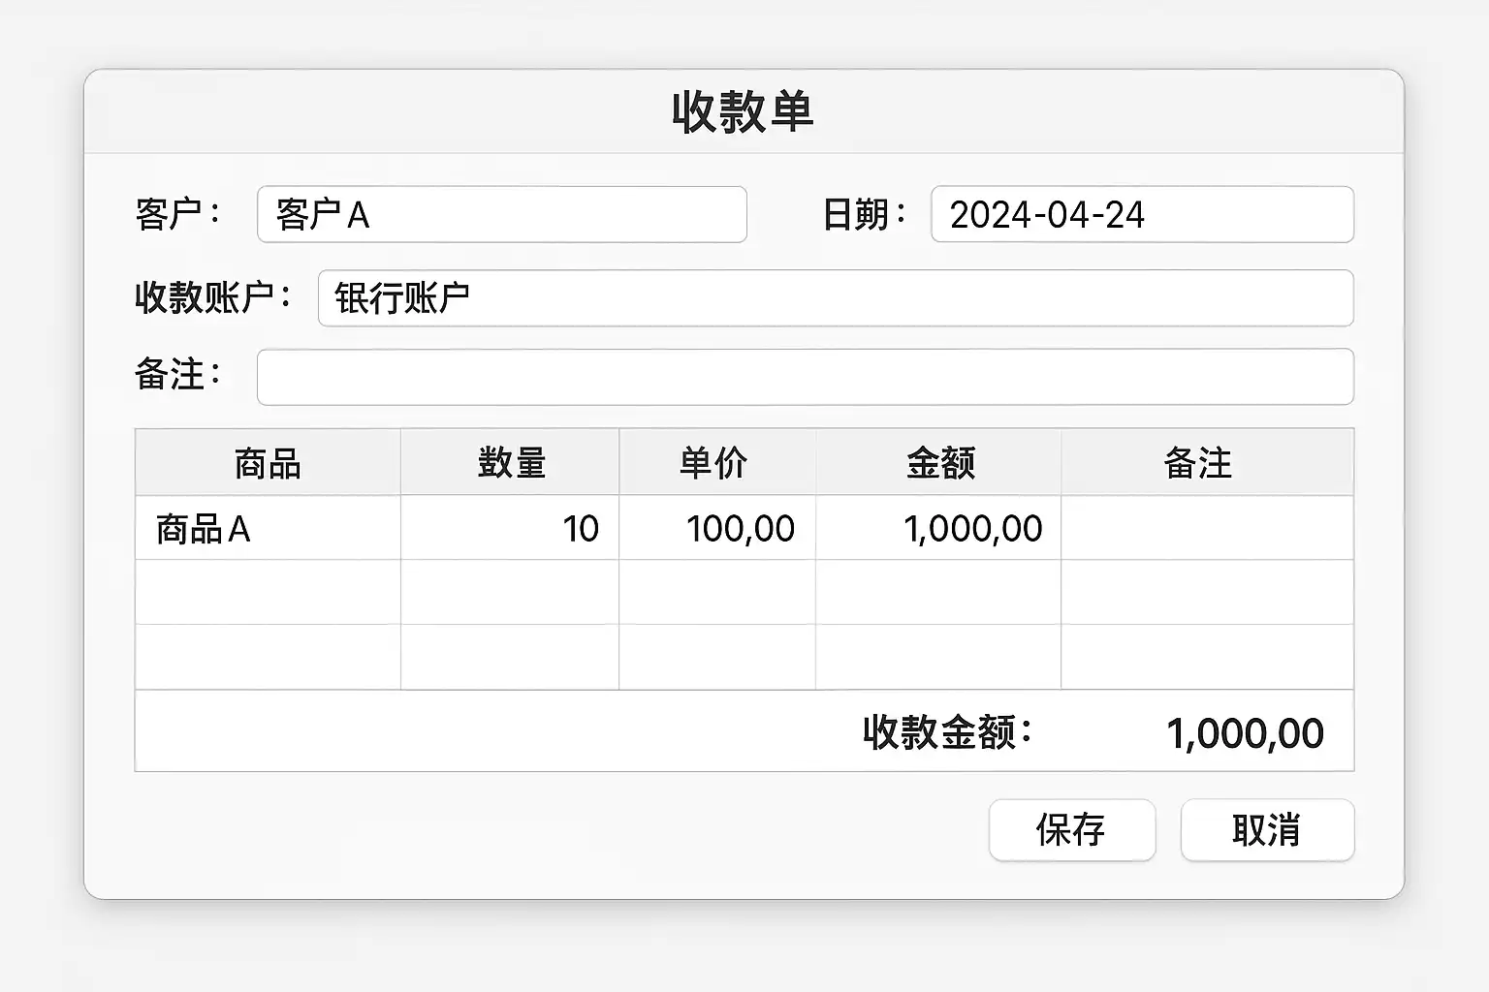Viewport: 1489px width, 992px height.
Task: Select the 商品A cell in first row
Action: tap(268, 529)
